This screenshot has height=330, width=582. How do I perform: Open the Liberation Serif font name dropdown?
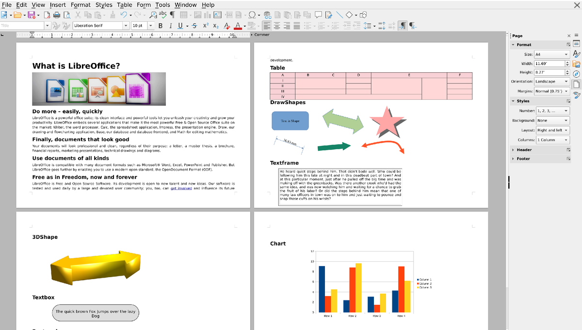coord(126,26)
